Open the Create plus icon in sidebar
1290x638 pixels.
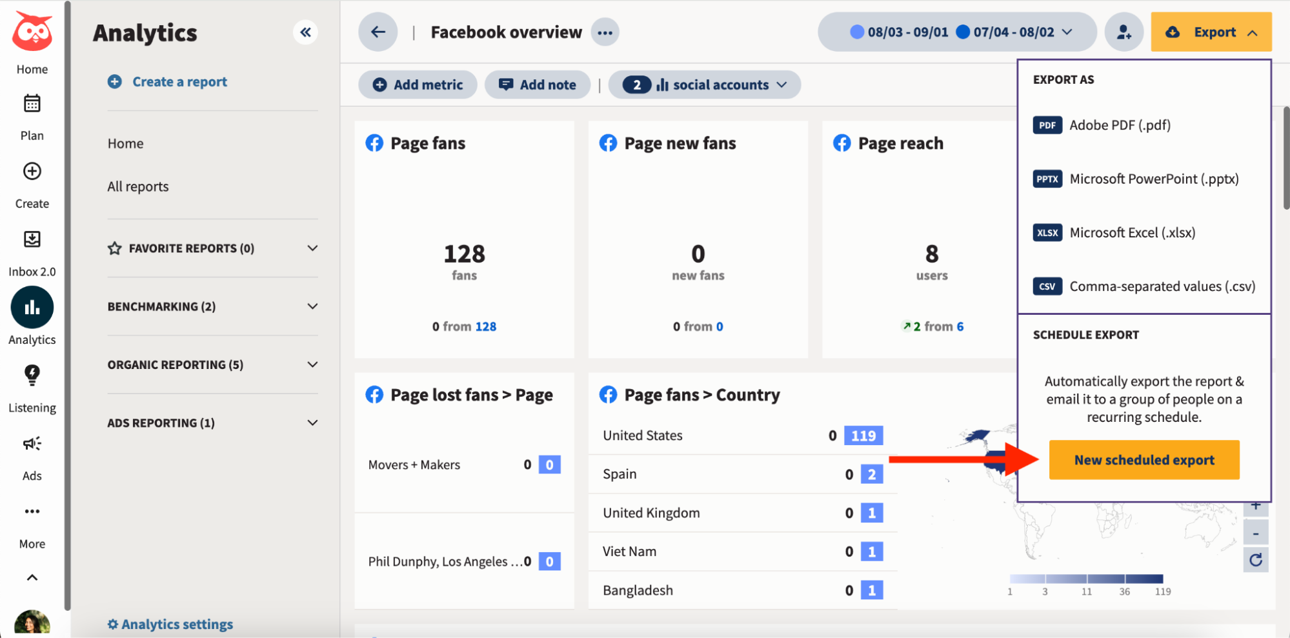coord(32,171)
